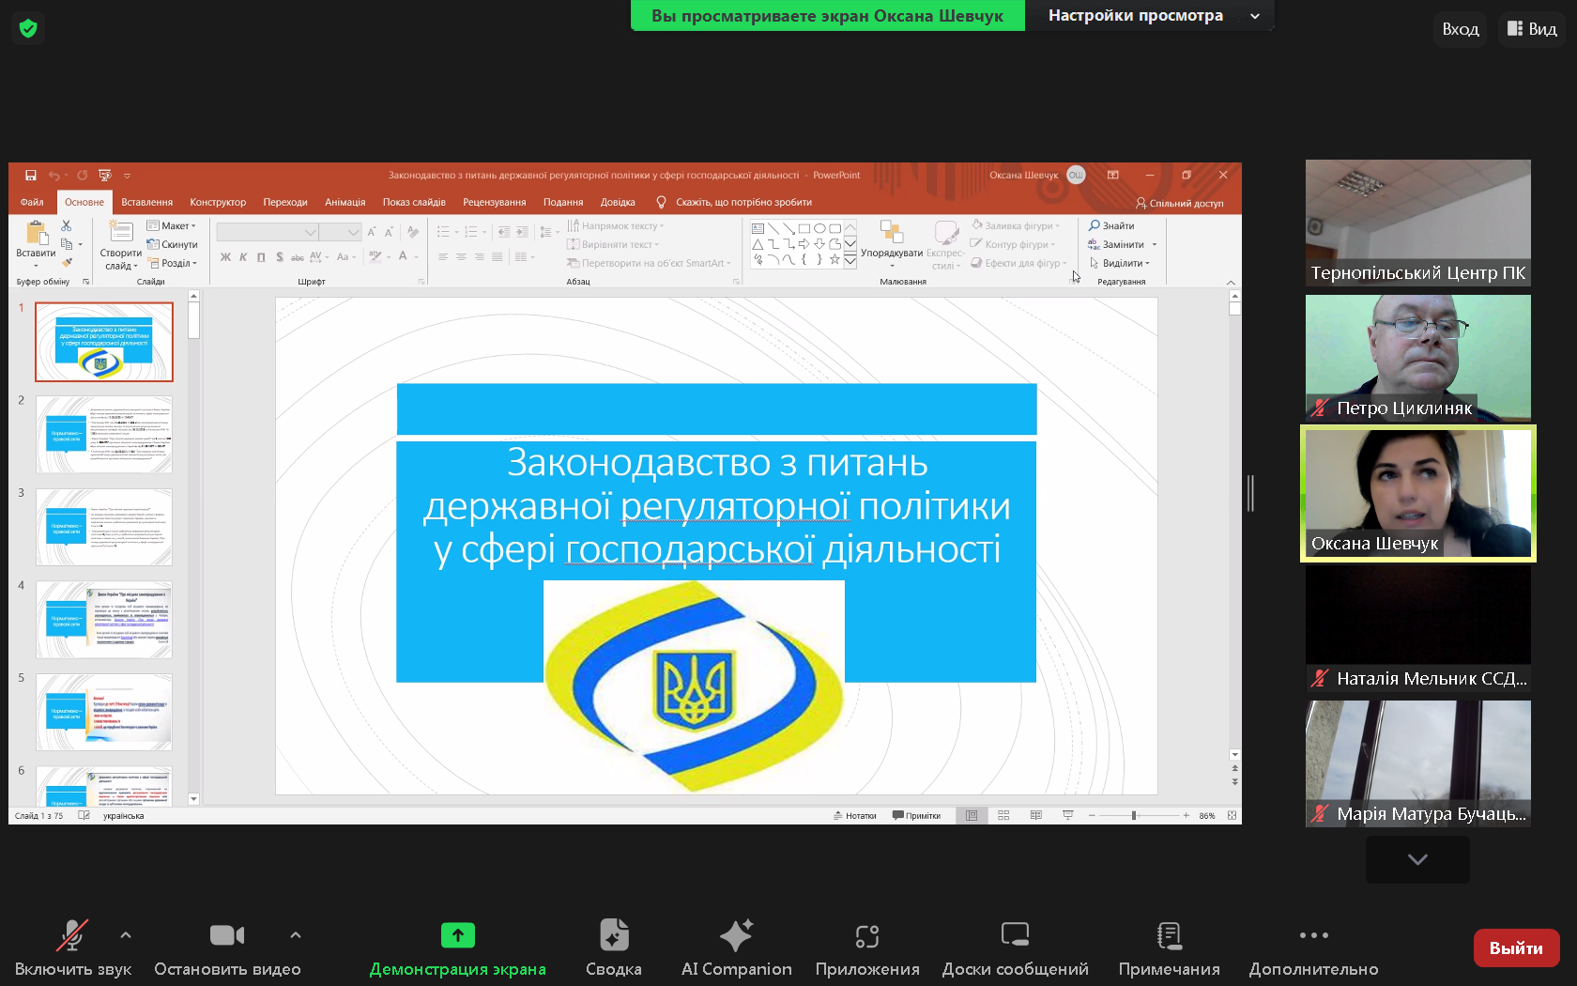Expand the shapes gallery more arrow
Screen dimensions: 1577x986
[x=850, y=262]
